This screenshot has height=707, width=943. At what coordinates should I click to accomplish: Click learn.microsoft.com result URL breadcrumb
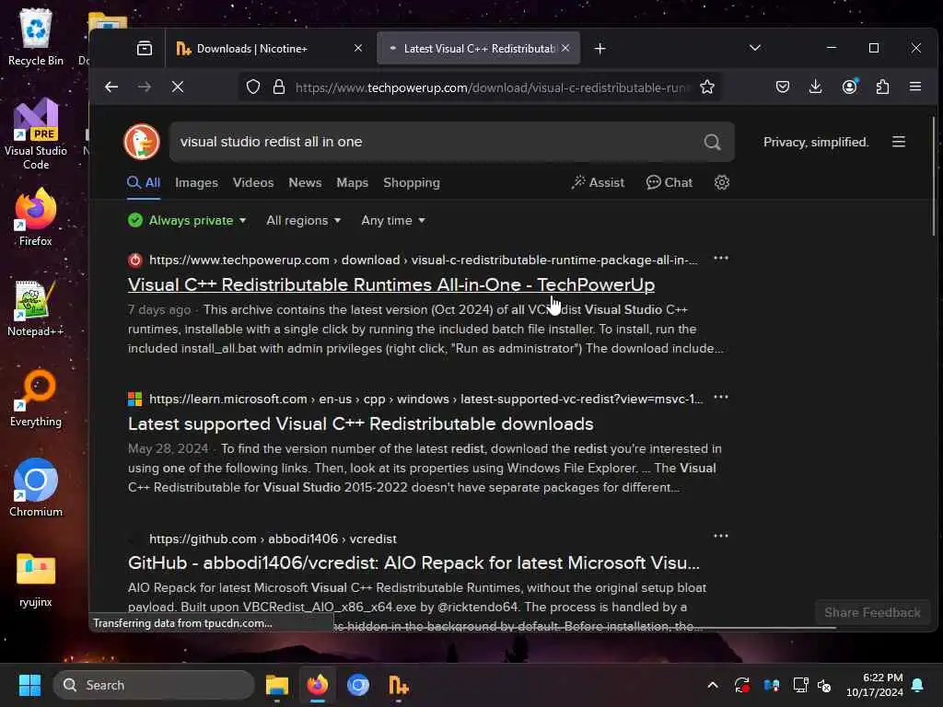[425, 400]
